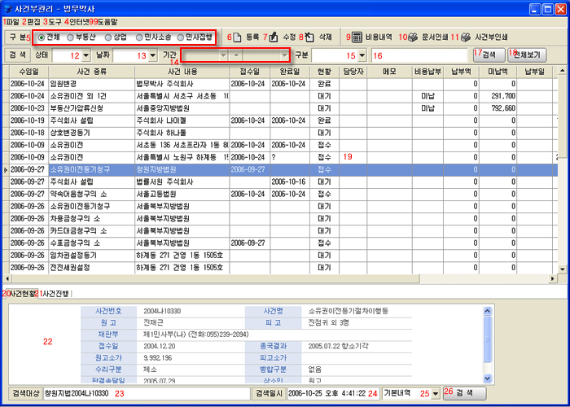Select the 부동산 radio button
The width and height of the screenshot is (570, 407).
click(x=72, y=37)
